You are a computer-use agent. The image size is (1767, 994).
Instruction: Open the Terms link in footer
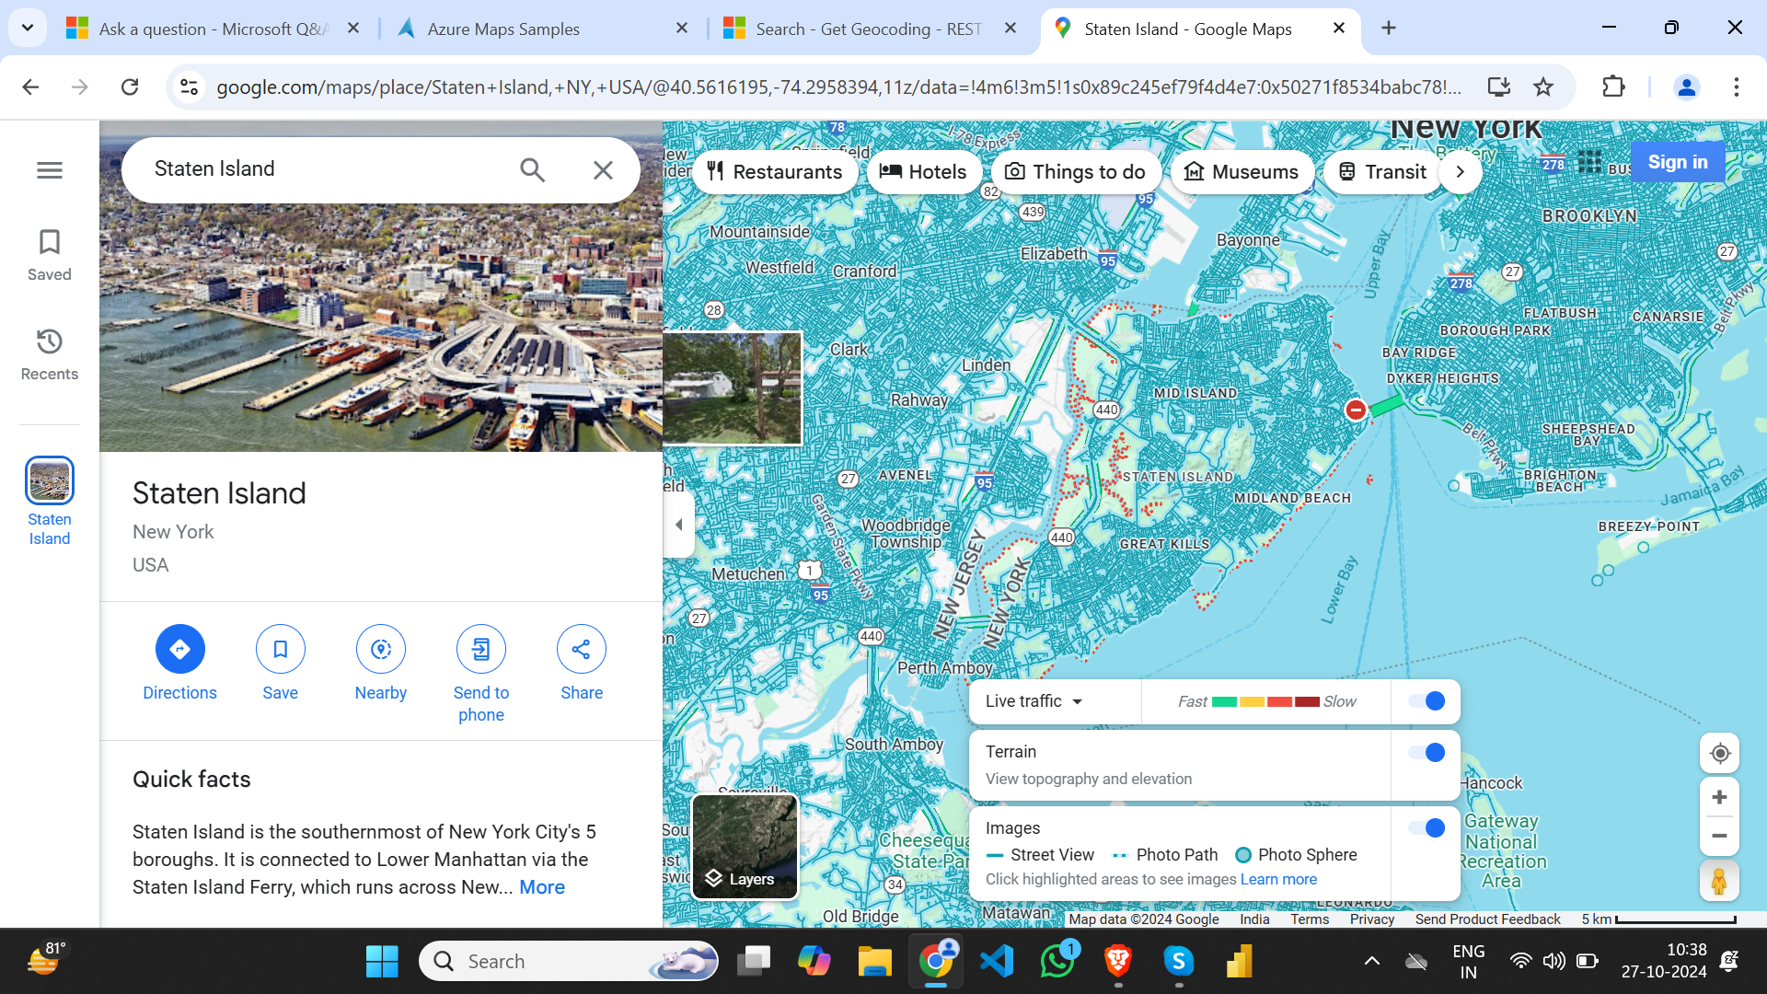pos(1310,919)
